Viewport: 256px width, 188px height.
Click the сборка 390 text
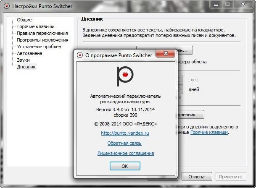click(125, 115)
